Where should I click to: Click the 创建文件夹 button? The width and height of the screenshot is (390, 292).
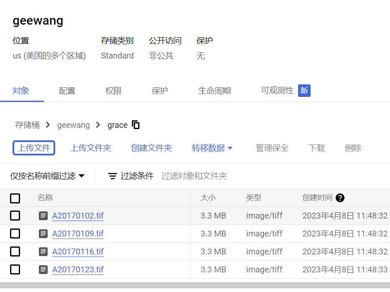tap(151, 148)
